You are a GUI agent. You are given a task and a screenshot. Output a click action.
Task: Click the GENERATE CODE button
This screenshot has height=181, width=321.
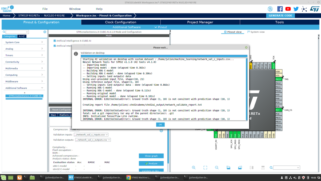point(280,15)
